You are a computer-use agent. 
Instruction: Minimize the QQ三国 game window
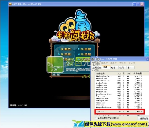(x=134, y=4)
